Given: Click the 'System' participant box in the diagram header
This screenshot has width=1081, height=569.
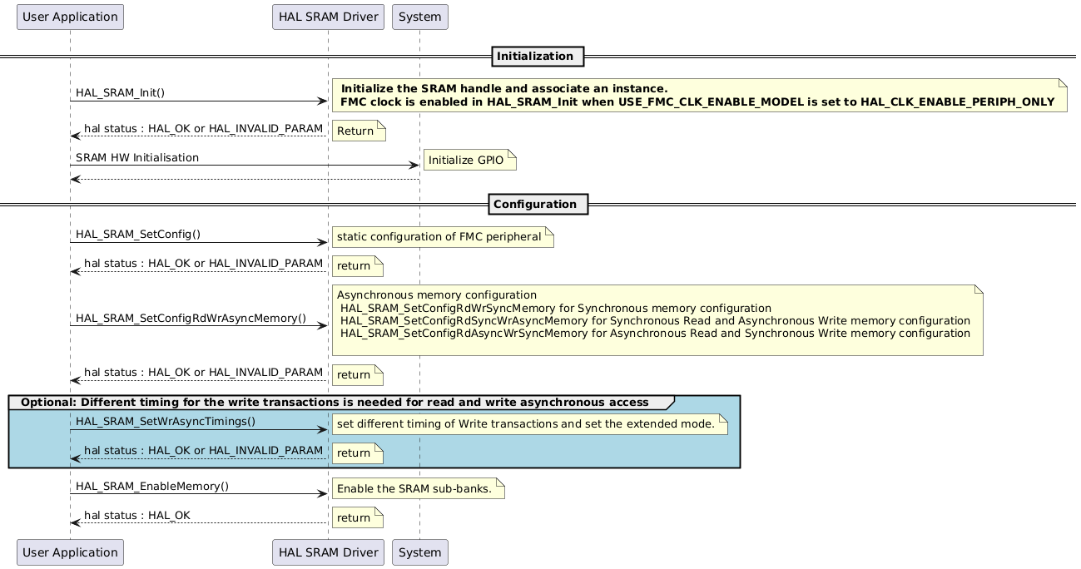Looking at the screenshot, I should 419,17.
